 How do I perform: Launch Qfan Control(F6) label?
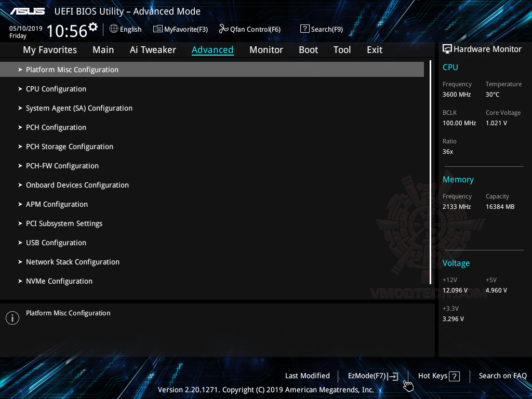point(255,30)
